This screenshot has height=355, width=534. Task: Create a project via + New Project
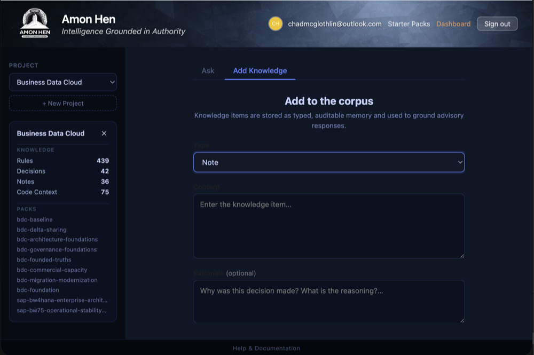pyautogui.click(x=62, y=103)
